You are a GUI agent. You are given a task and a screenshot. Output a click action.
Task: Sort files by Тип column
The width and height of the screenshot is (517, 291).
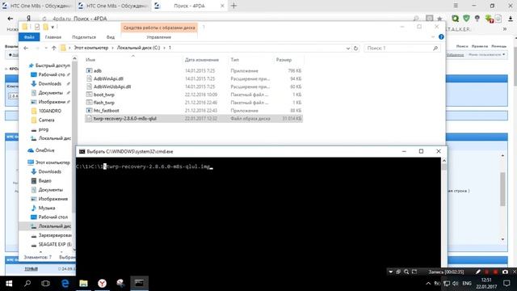tap(235, 60)
